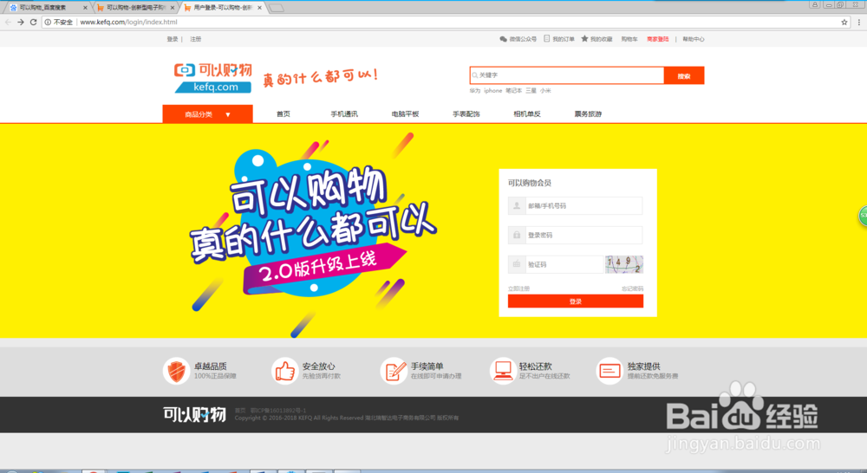Image resolution: width=867 pixels, height=473 pixels.
Task: Click the 独家提供 card icon
Action: (610, 371)
